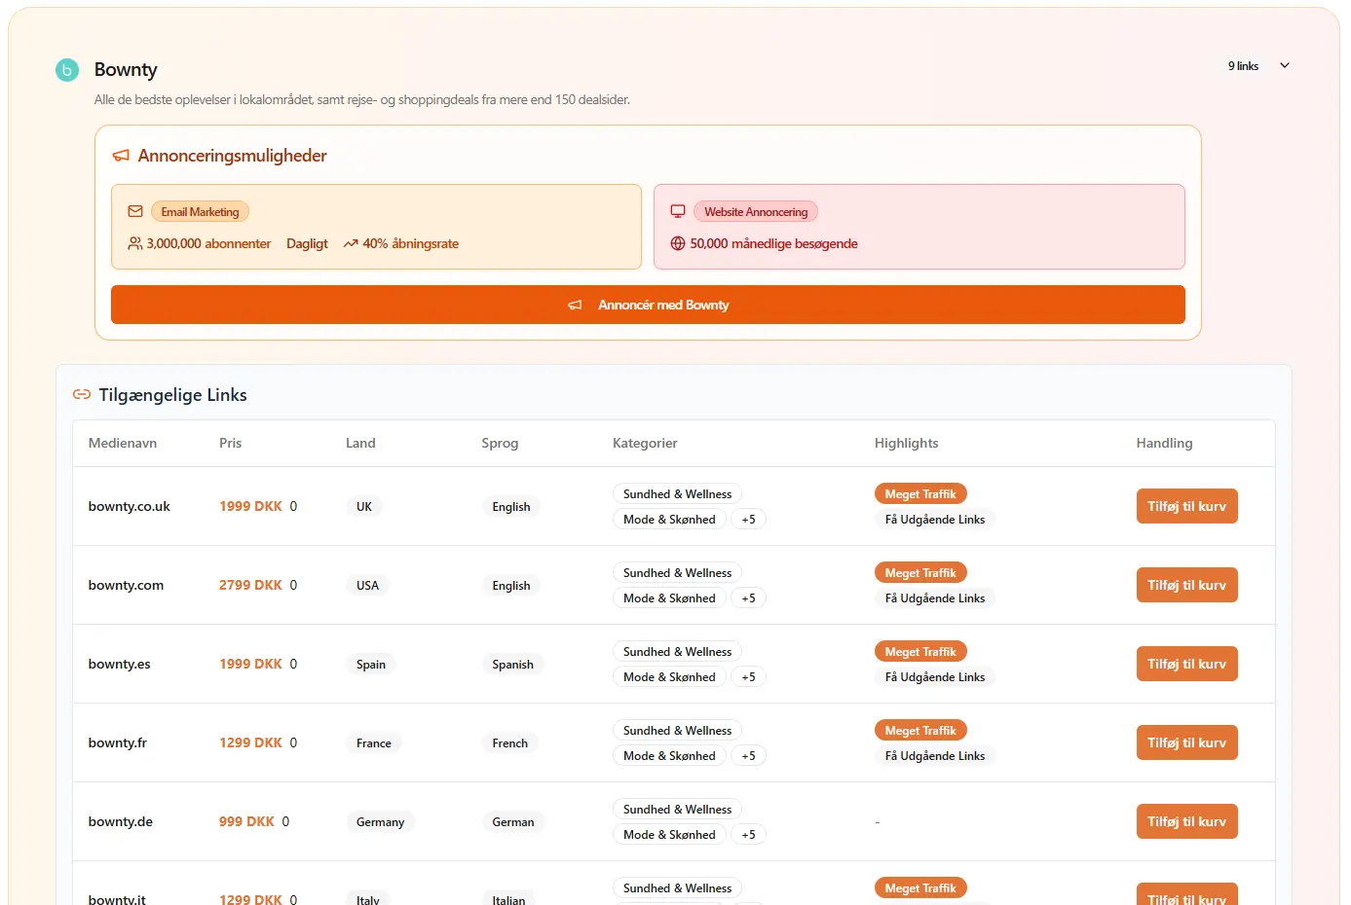Click Sundhed & Wellness tag in bownty.co.uk row
This screenshot has height=905, width=1351.
point(677,494)
